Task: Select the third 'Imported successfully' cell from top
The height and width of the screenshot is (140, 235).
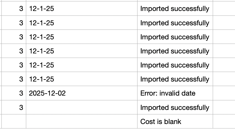Action: [x=175, y=37]
